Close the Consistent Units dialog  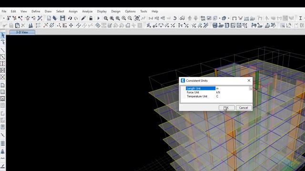(249, 80)
